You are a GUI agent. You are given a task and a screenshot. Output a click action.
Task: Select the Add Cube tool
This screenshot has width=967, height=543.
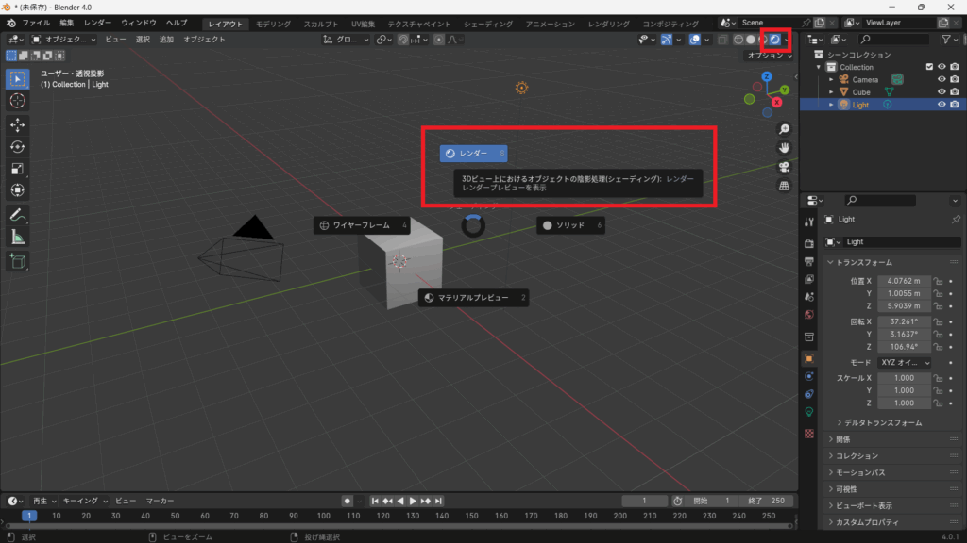tap(17, 261)
